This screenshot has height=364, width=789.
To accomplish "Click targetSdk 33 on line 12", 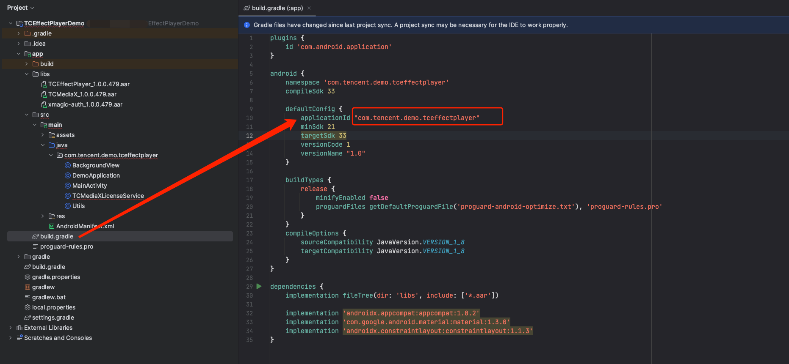I will [324, 136].
